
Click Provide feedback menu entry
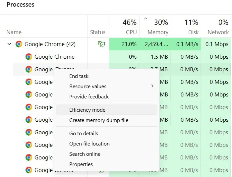click(89, 96)
